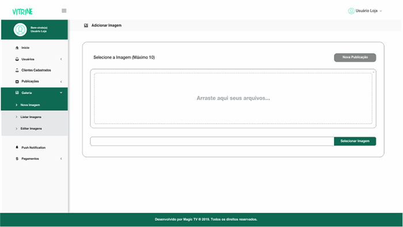Click the Pagamentos menu label
This screenshot has height=227, width=403.
pos(30,159)
